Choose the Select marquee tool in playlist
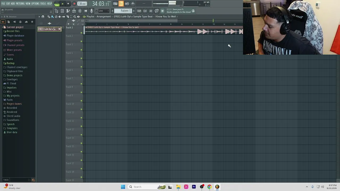Viewport: 340px width, 191px height. pyautogui.click(x=71, y=17)
